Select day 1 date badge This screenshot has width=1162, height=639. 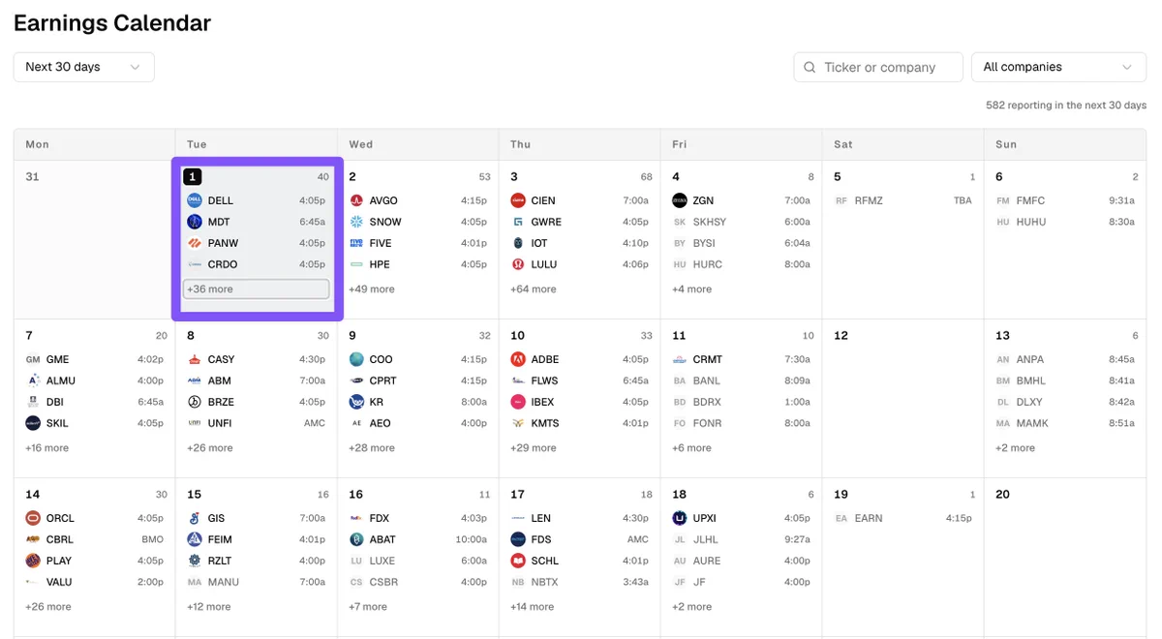[193, 176]
